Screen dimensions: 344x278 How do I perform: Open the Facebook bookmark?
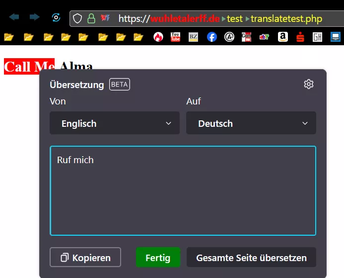[211, 37]
